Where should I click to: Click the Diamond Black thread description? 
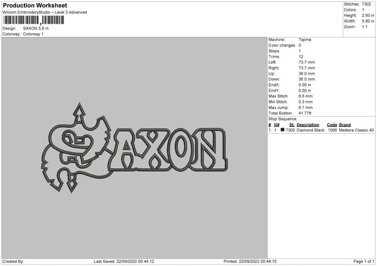click(310, 130)
